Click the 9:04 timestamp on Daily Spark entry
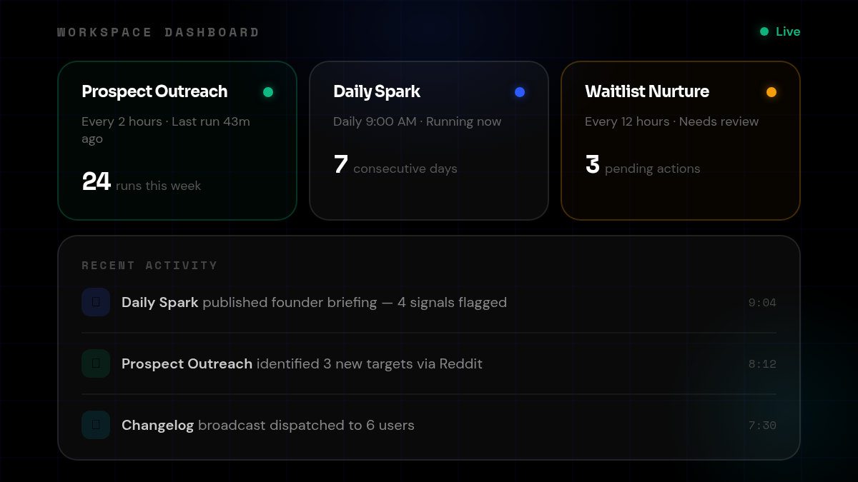The image size is (858, 482). 762,302
